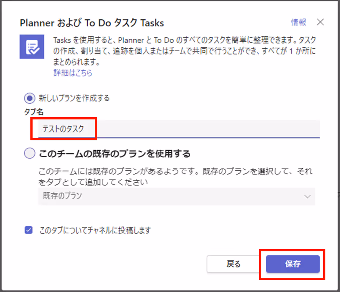Click the dialog title Planner および To Do タスク Tasks
340x292 pixels.
[92, 23]
